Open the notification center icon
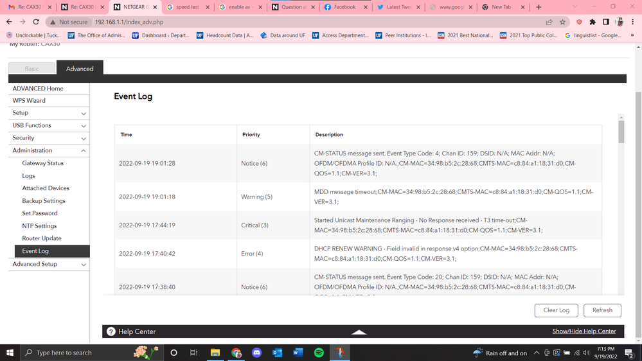The height and width of the screenshot is (361, 642). point(630,353)
